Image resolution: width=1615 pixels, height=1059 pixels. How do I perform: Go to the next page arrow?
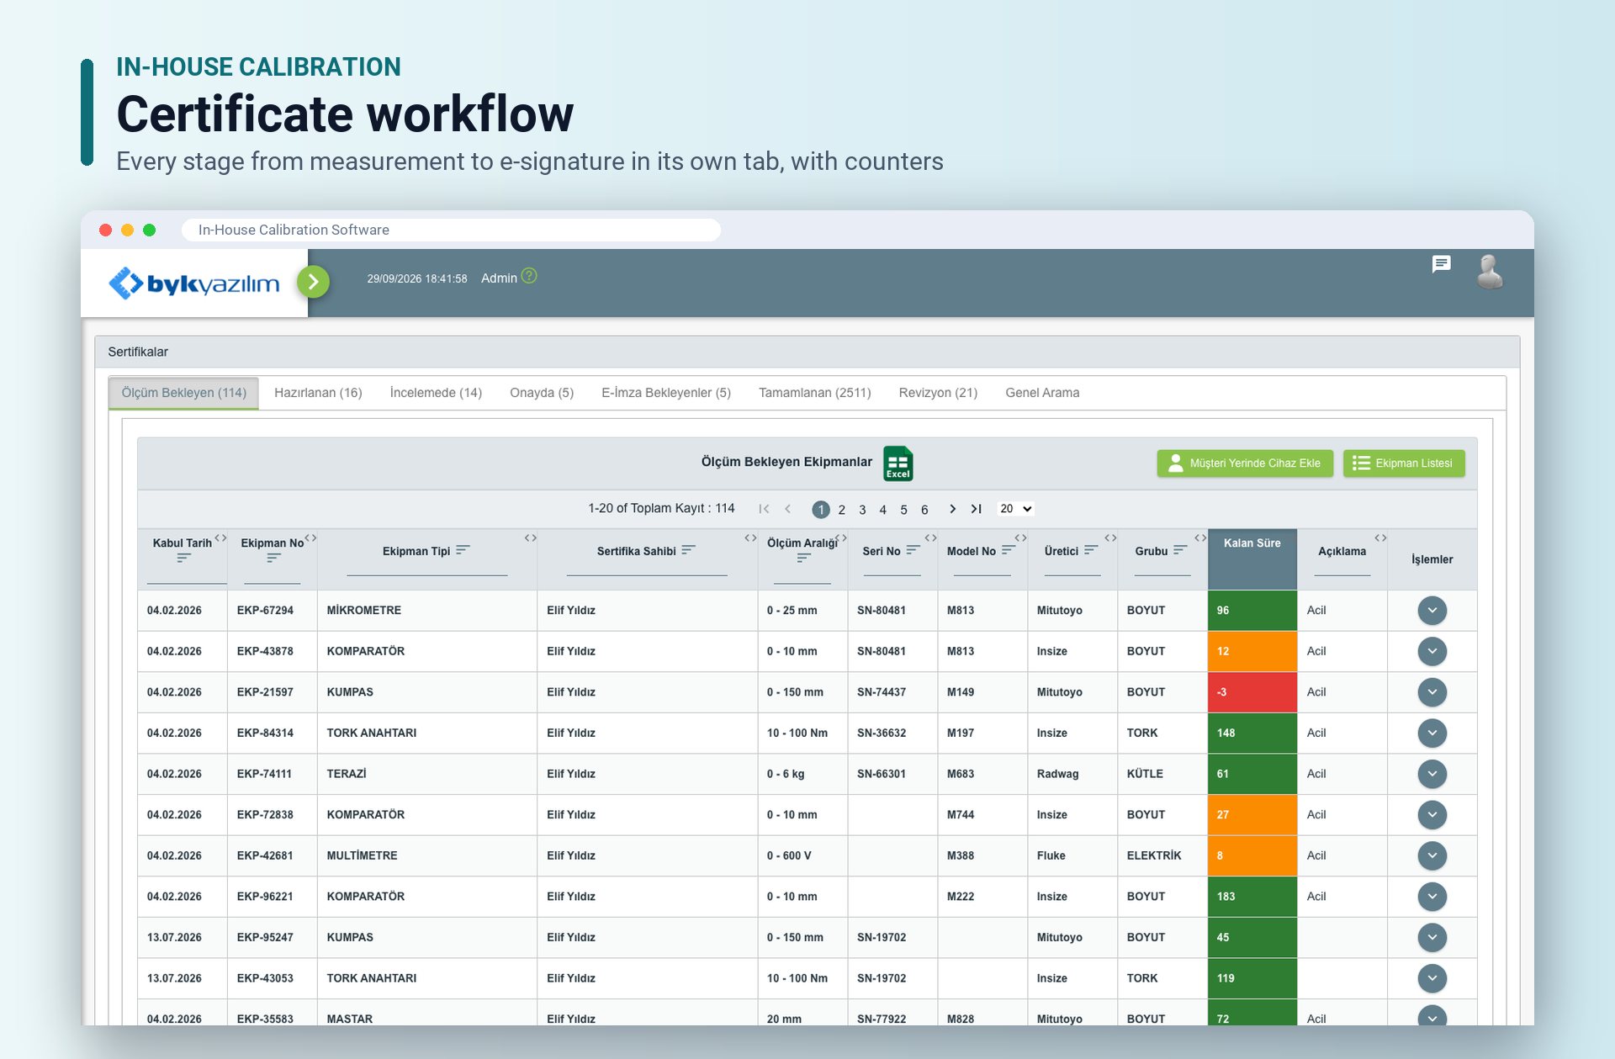(x=952, y=509)
